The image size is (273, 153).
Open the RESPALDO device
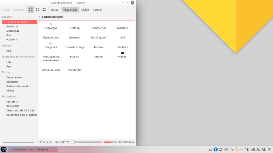(x=13, y=106)
